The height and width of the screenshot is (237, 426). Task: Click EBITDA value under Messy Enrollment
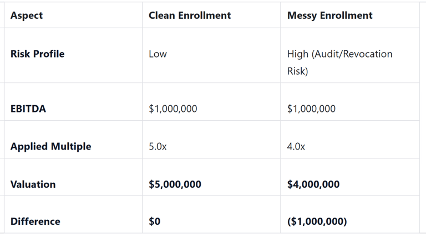point(311,109)
